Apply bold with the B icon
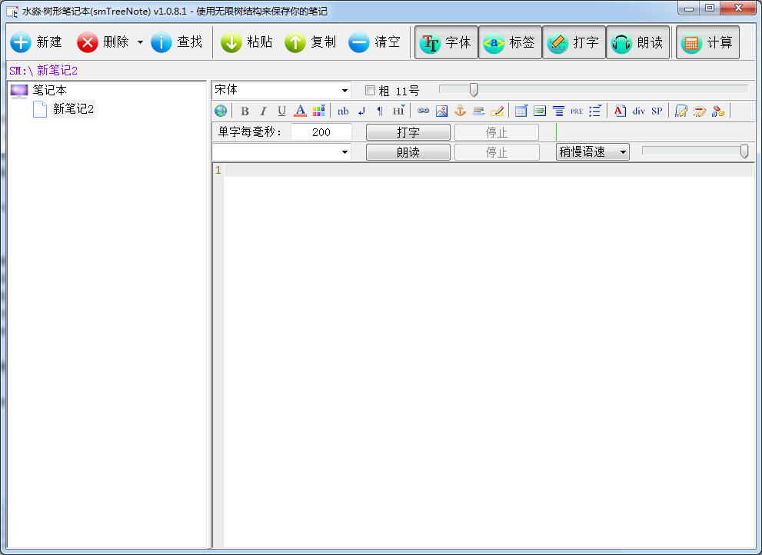This screenshot has width=762, height=555. 245,111
